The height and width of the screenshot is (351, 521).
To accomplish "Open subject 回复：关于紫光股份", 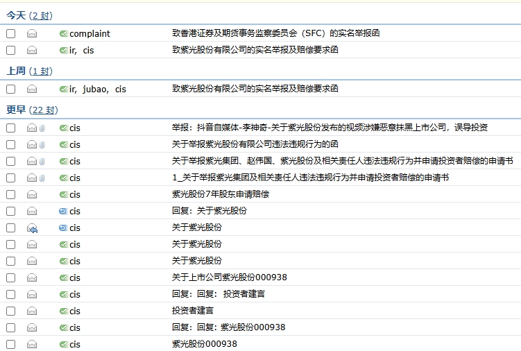I will (x=210, y=211).
